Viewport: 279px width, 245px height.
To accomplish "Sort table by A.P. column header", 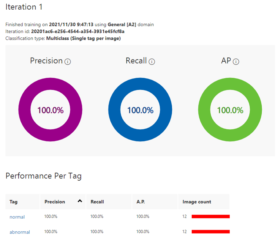I will (141, 202).
